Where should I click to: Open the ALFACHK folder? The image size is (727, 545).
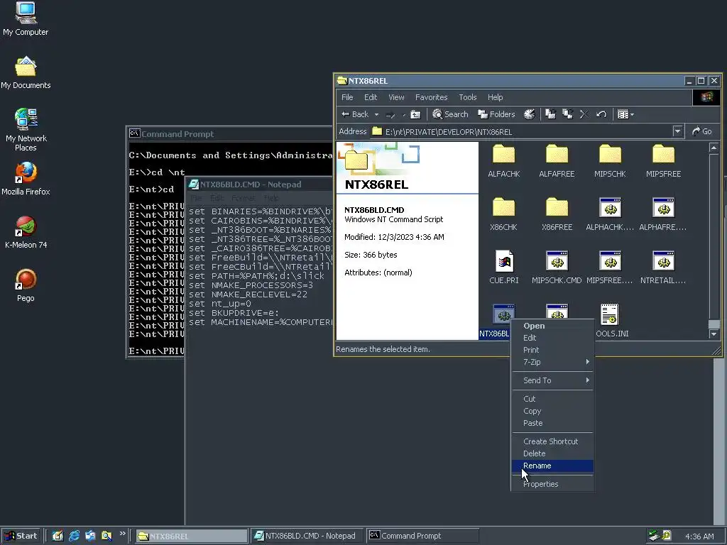pos(503,160)
